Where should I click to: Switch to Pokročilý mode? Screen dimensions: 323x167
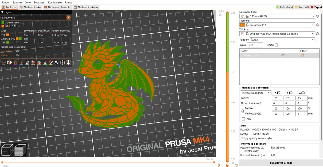coord(302,7)
